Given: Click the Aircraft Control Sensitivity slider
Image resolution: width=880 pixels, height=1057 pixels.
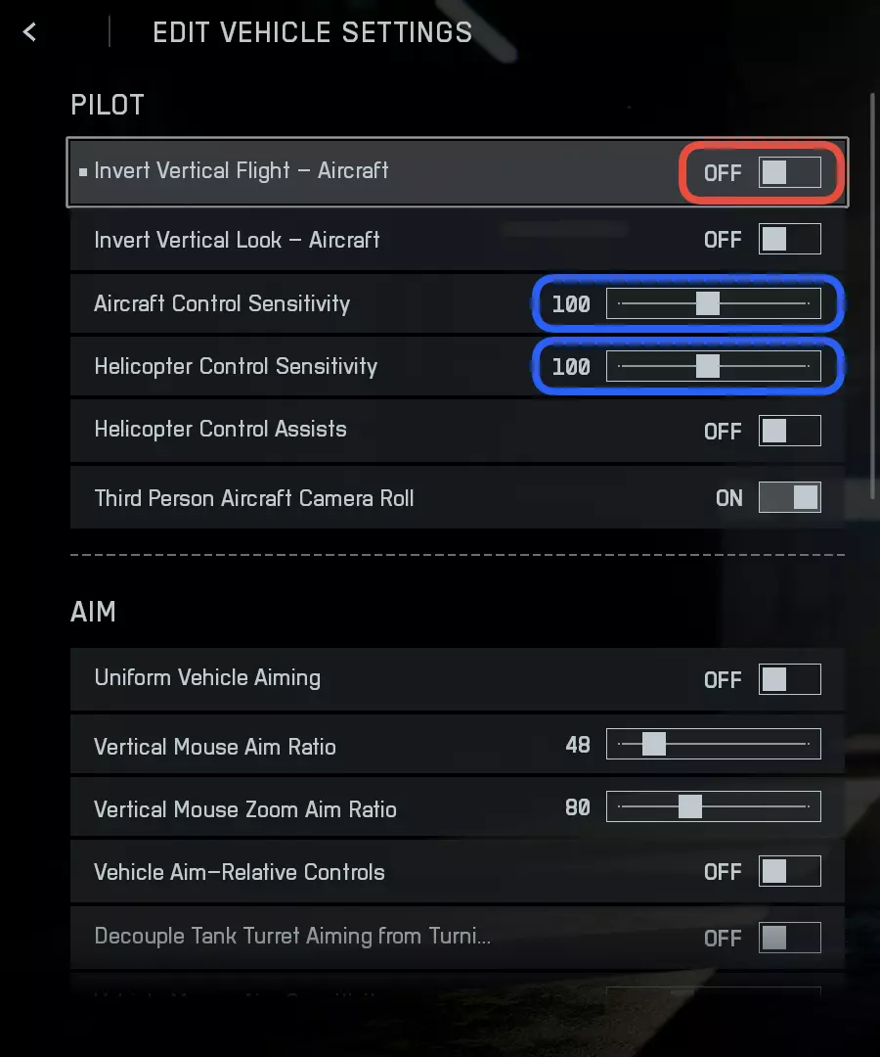Looking at the screenshot, I should pos(714,304).
